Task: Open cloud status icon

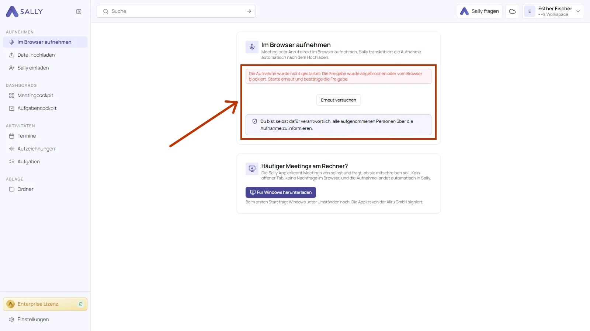Action: 512,11
